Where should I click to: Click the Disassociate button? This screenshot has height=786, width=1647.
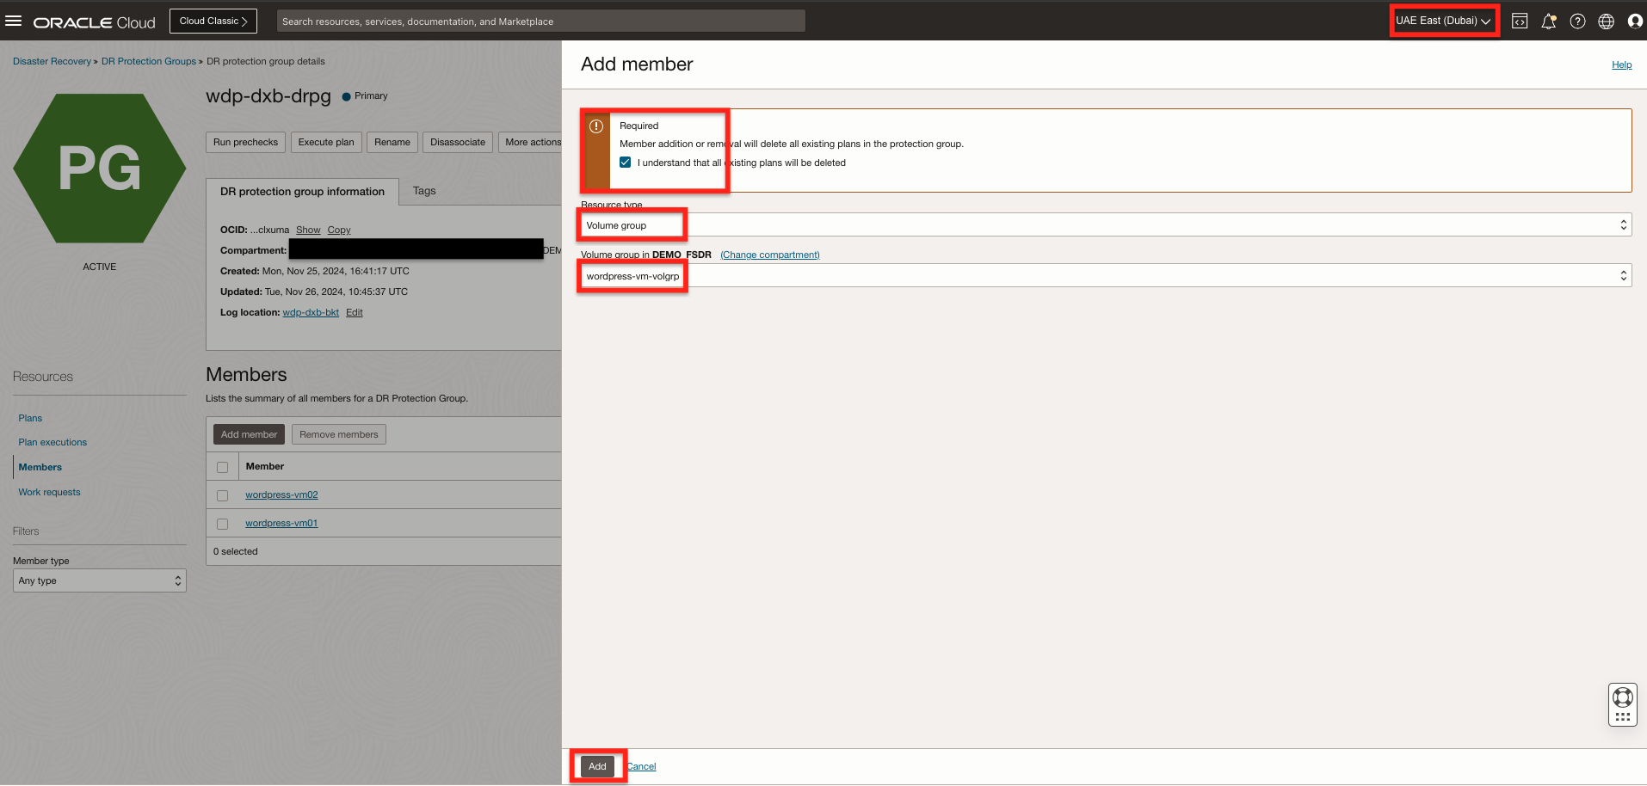click(x=458, y=142)
